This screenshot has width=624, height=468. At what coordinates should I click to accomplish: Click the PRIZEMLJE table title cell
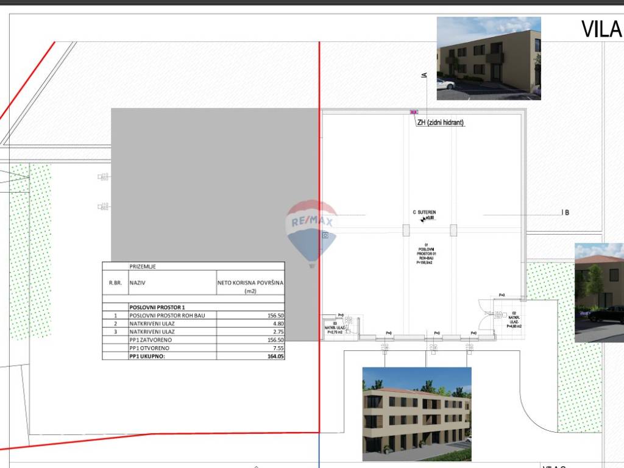(143, 266)
